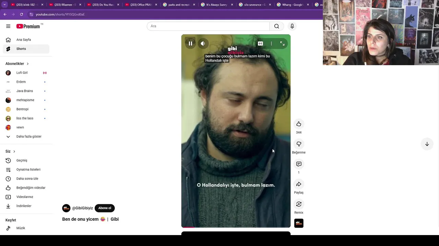Click the search magnifier button
Image resolution: width=439 pixels, height=246 pixels.
[x=277, y=26]
